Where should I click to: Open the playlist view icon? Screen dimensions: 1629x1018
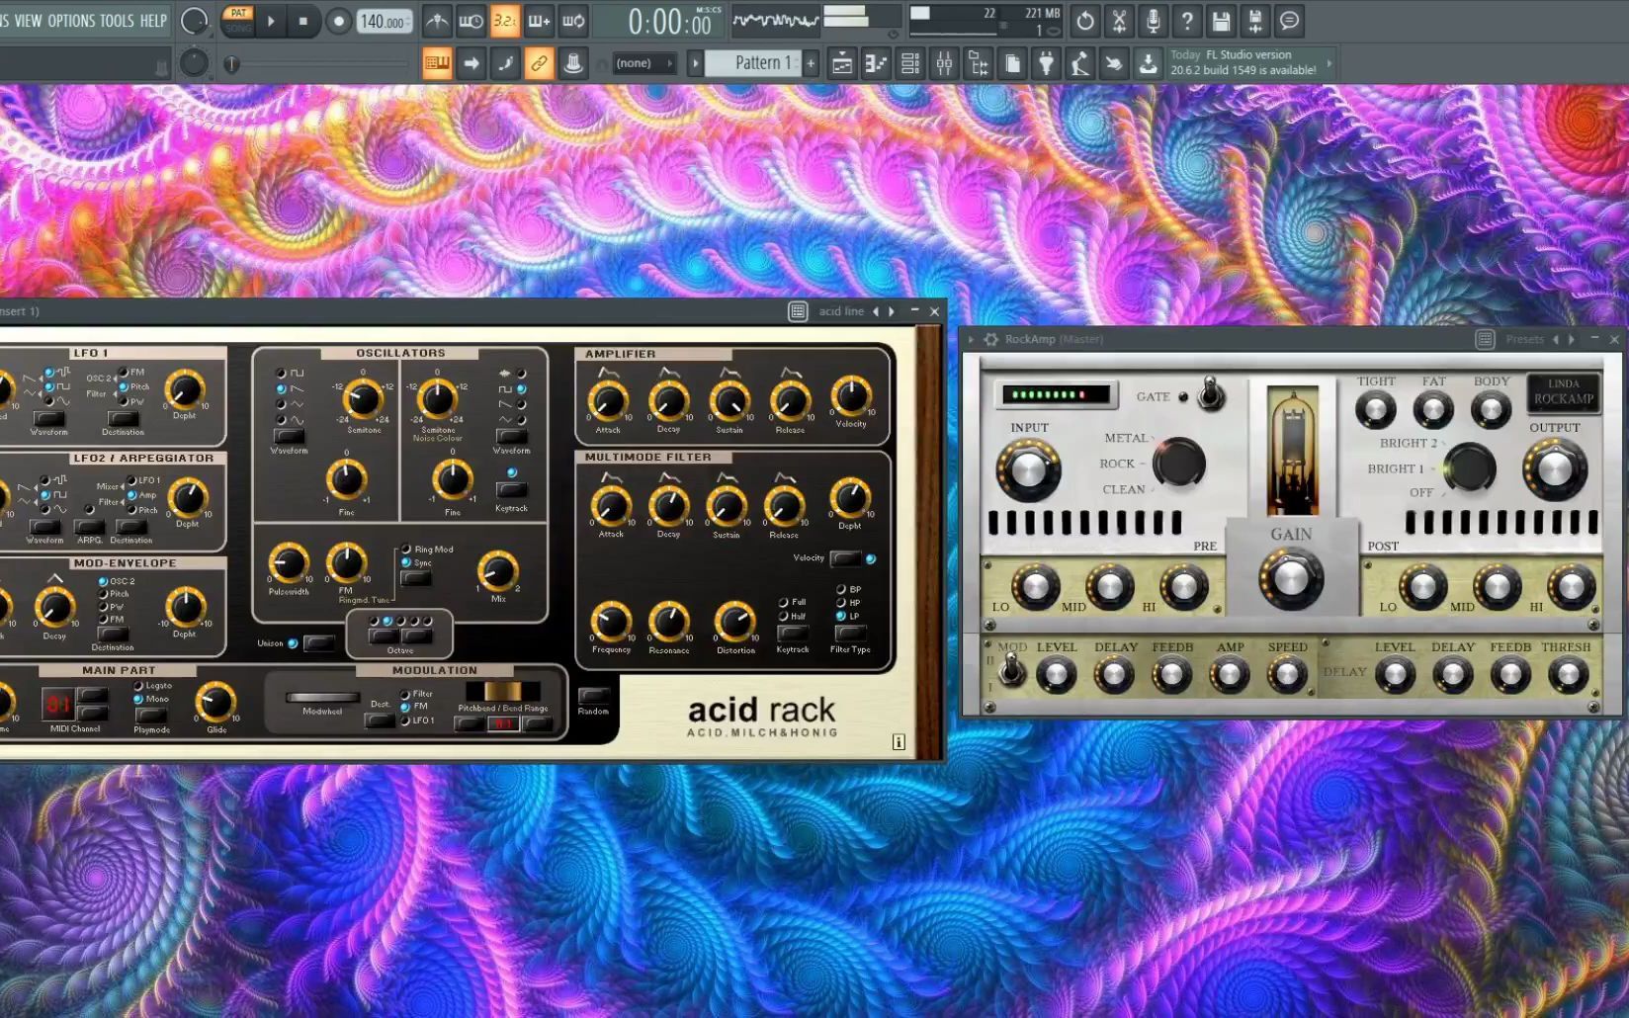[x=842, y=63]
